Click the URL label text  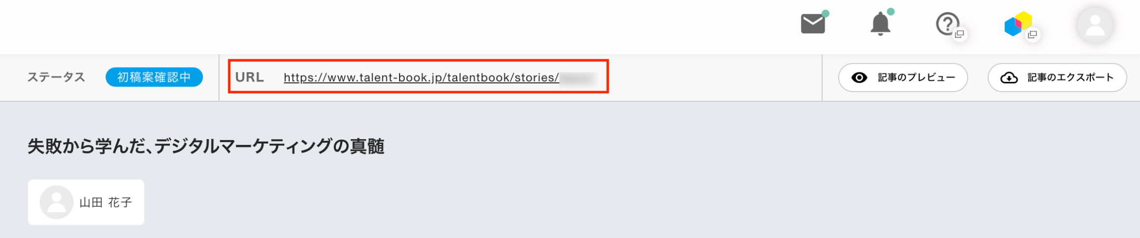point(249,77)
